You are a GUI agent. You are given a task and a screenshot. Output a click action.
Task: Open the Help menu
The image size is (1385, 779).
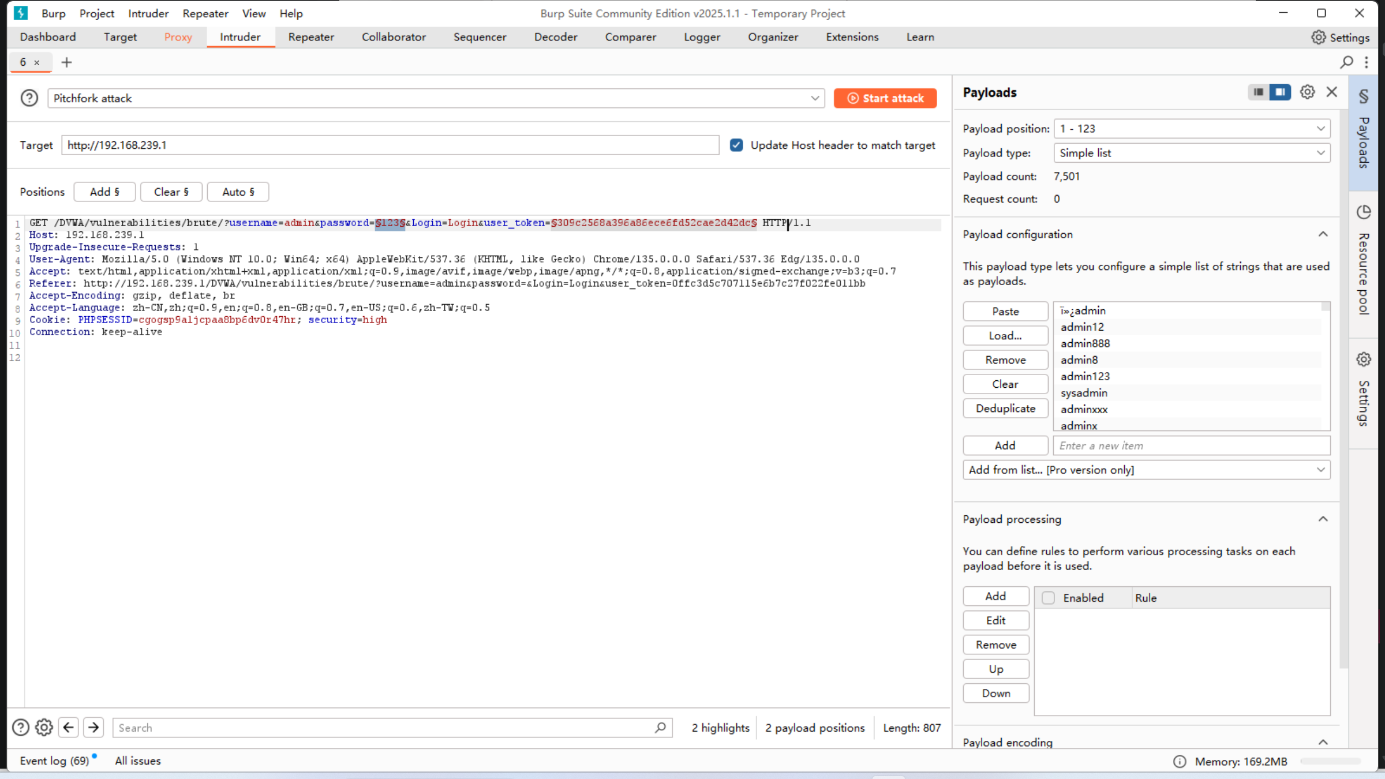pyautogui.click(x=291, y=13)
